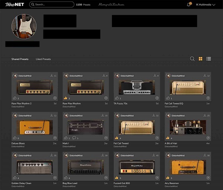Switch to the Shared Presets tab
This screenshot has width=223, height=190.
(x=20, y=59)
